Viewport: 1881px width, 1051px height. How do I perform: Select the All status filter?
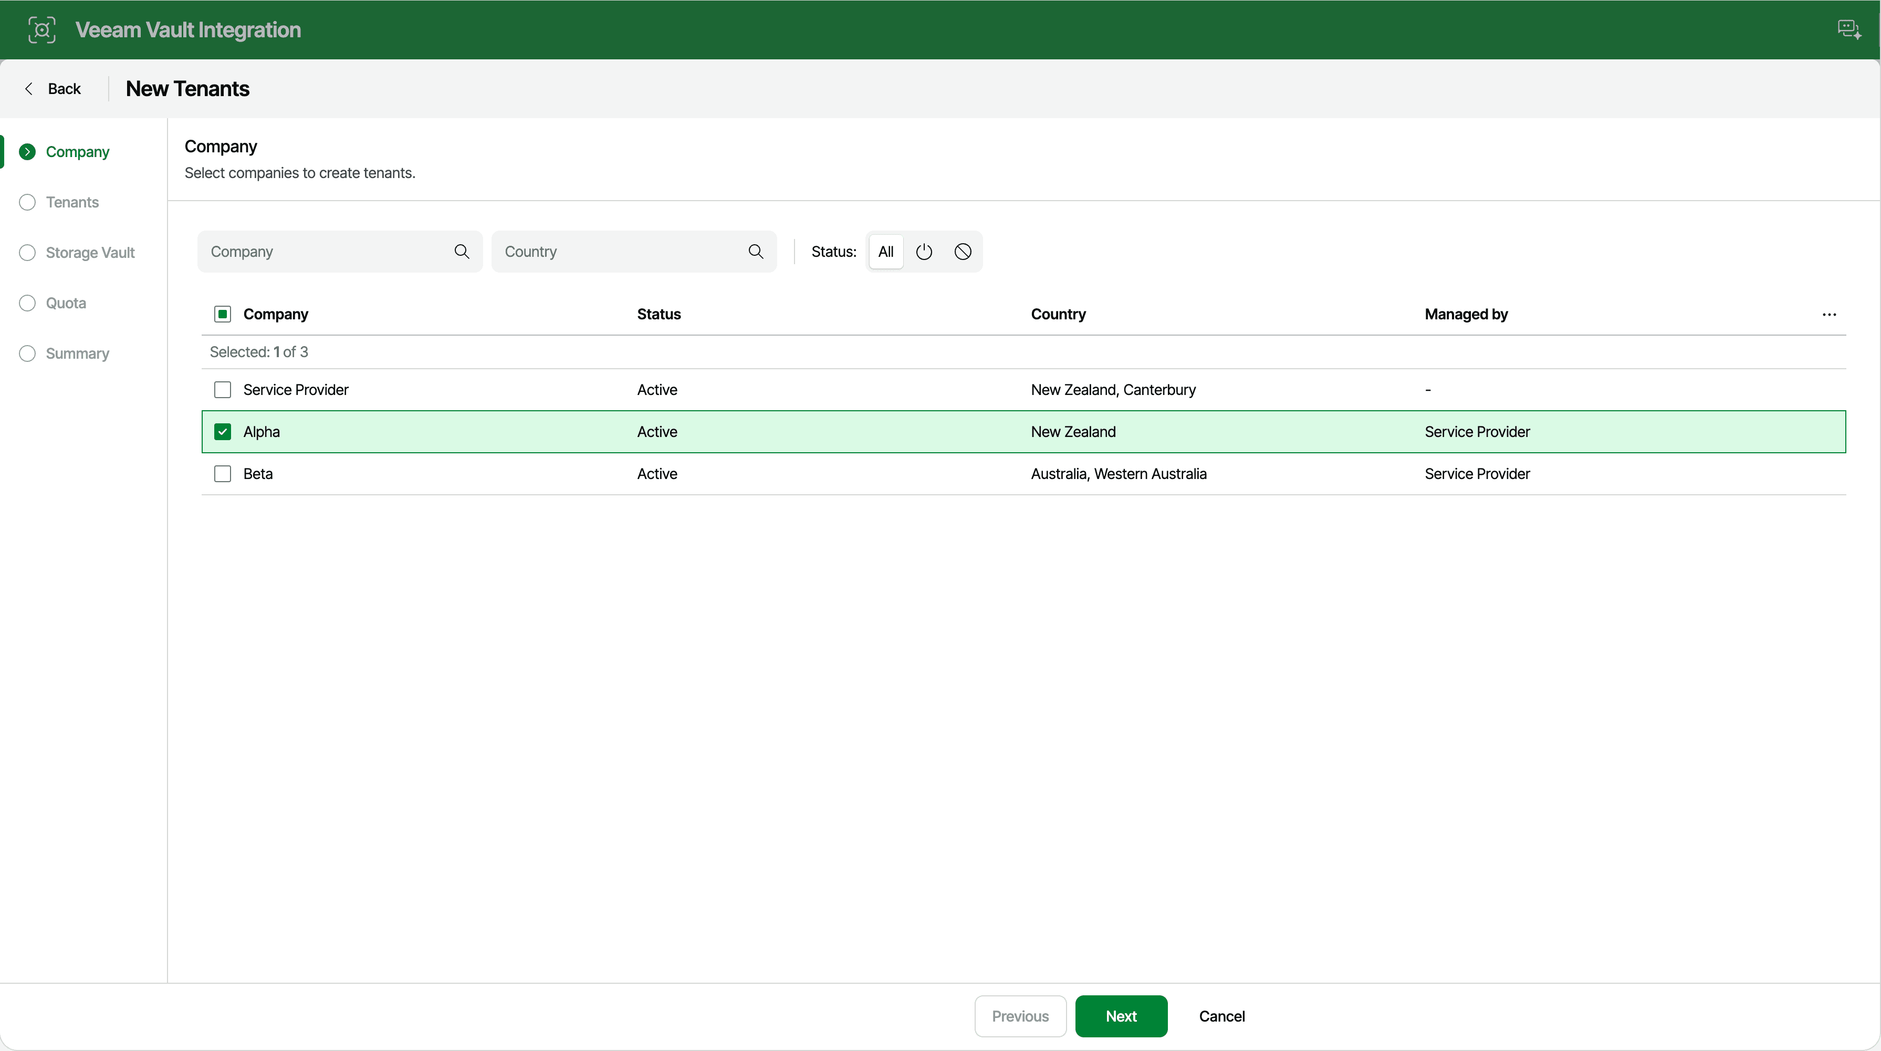click(x=886, y=251)
